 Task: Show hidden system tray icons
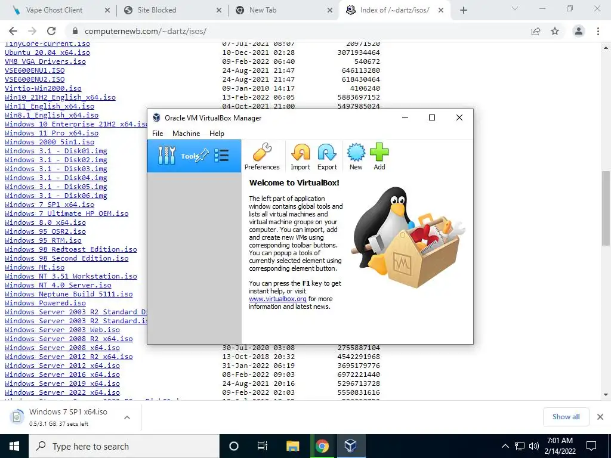(505, 446)
